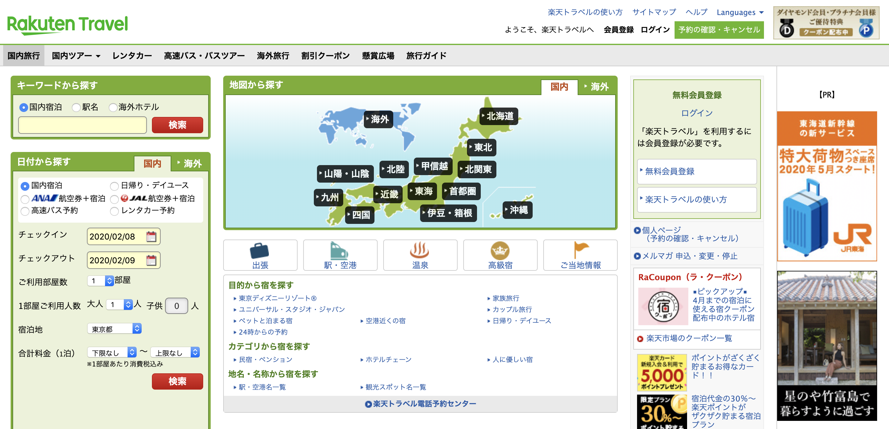Click 予約の確認・キャンセル green button
This screenshot has height=429, width=889.
[719, 30]
